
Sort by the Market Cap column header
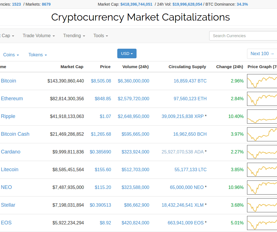pyautogui.click(x=72, y=67)
